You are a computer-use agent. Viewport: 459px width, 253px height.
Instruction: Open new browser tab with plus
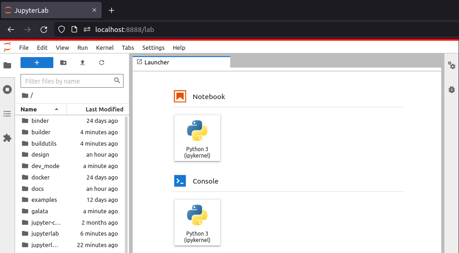(x=111, y=10)
